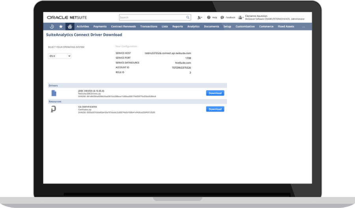Open the Customization menu
This screenshot has height=208, width=355.
coord(245,26)
